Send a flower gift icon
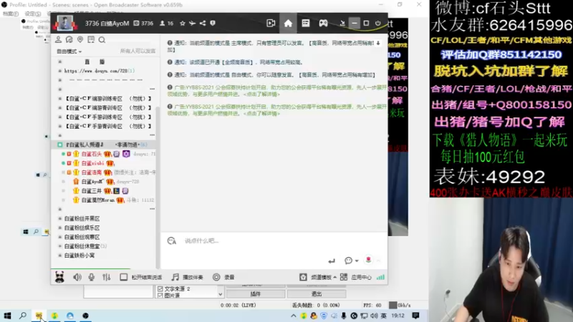Image resolution: width=573 pixels, height=322 pixels. click(x=368, y=260)
